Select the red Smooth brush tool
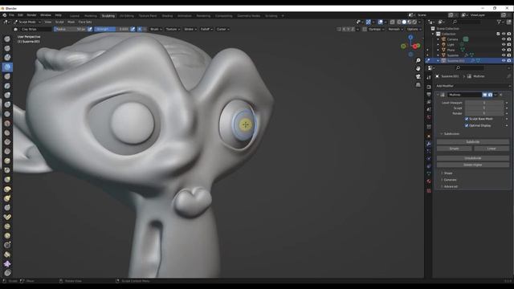Image resolution: width=514 pixels, height=289 pixels. click(x=7, y=124)
